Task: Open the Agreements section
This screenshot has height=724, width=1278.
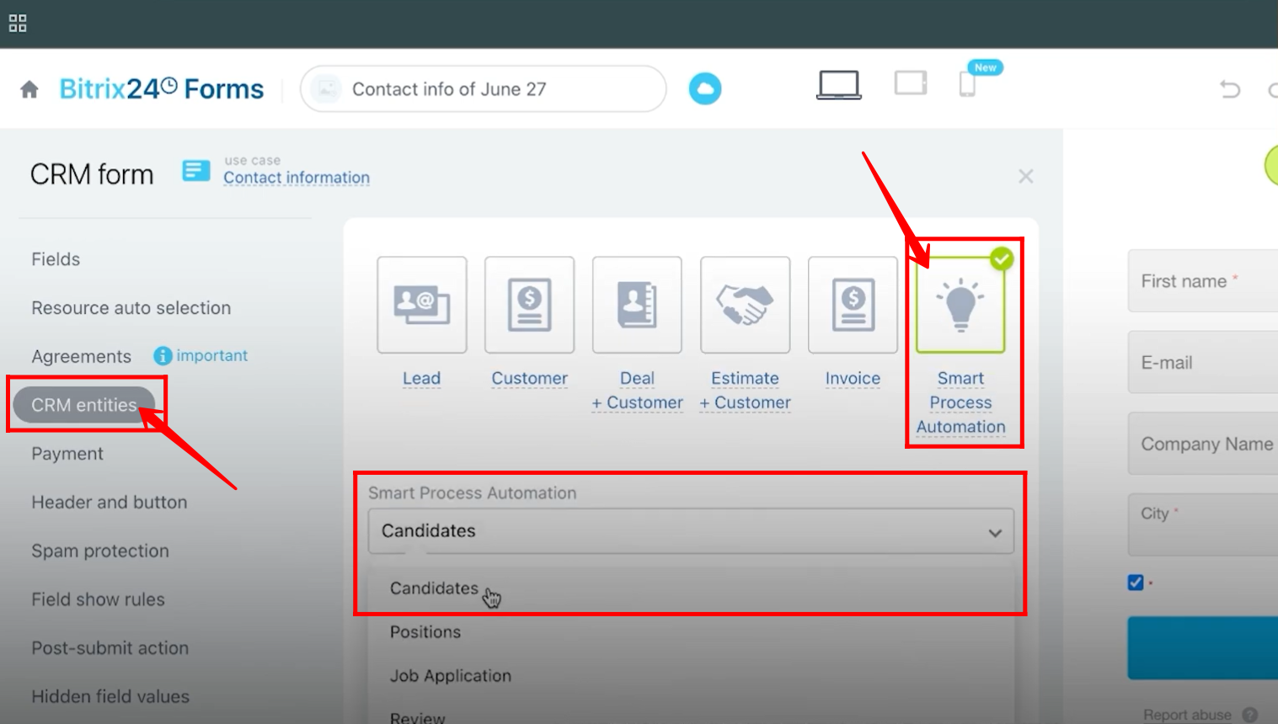Action: pyautogui.click(x=81, y=357)
